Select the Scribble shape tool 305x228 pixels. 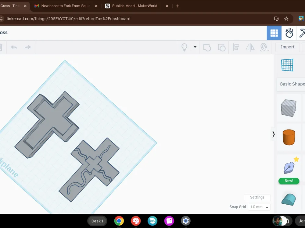pos(289,167)
